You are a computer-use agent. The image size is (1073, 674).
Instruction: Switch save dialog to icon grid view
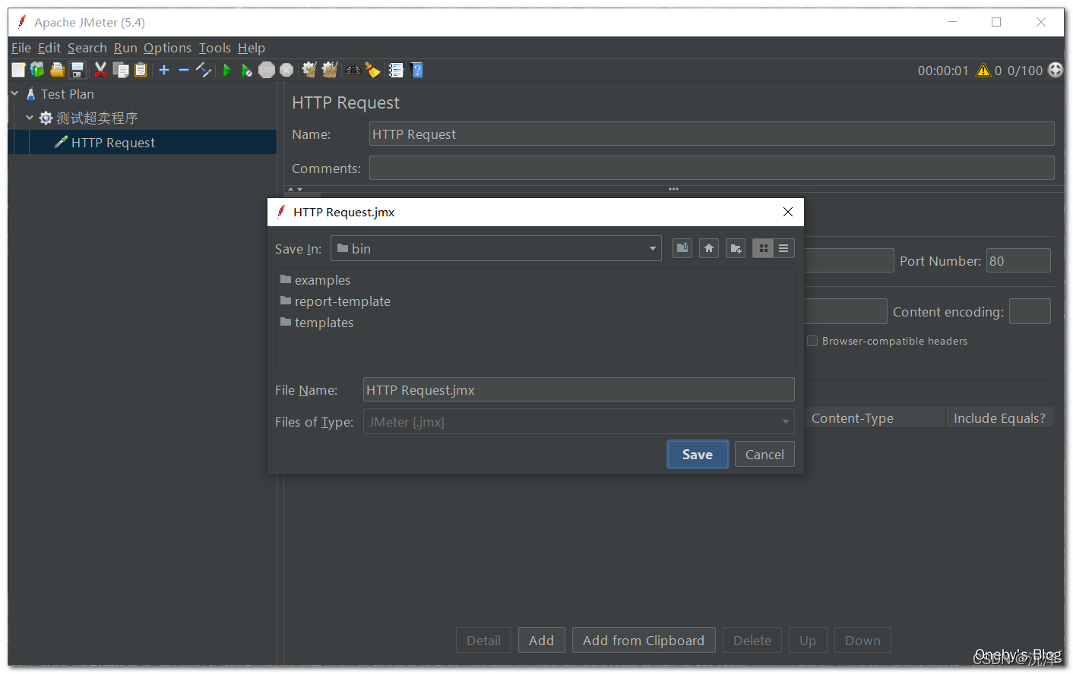(763, 248)
